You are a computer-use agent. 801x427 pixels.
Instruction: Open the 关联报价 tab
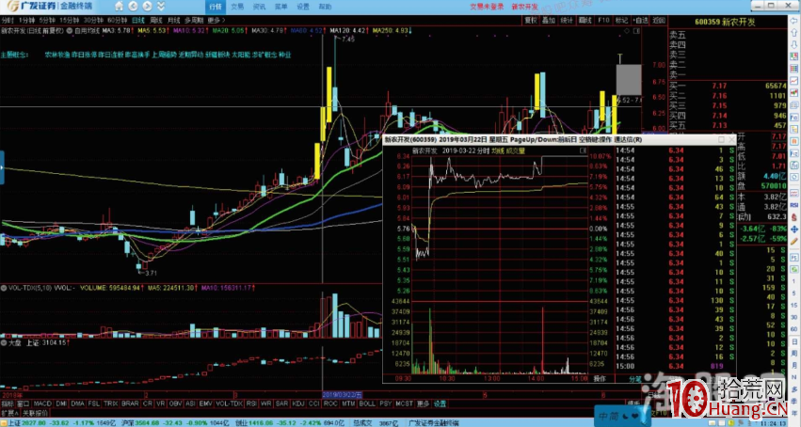coord(35,413)
